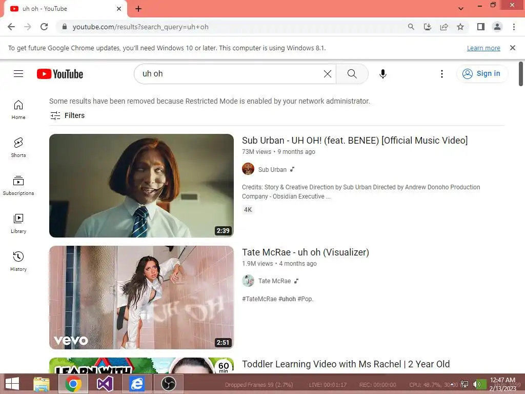Share this page icon

[444, 27]
